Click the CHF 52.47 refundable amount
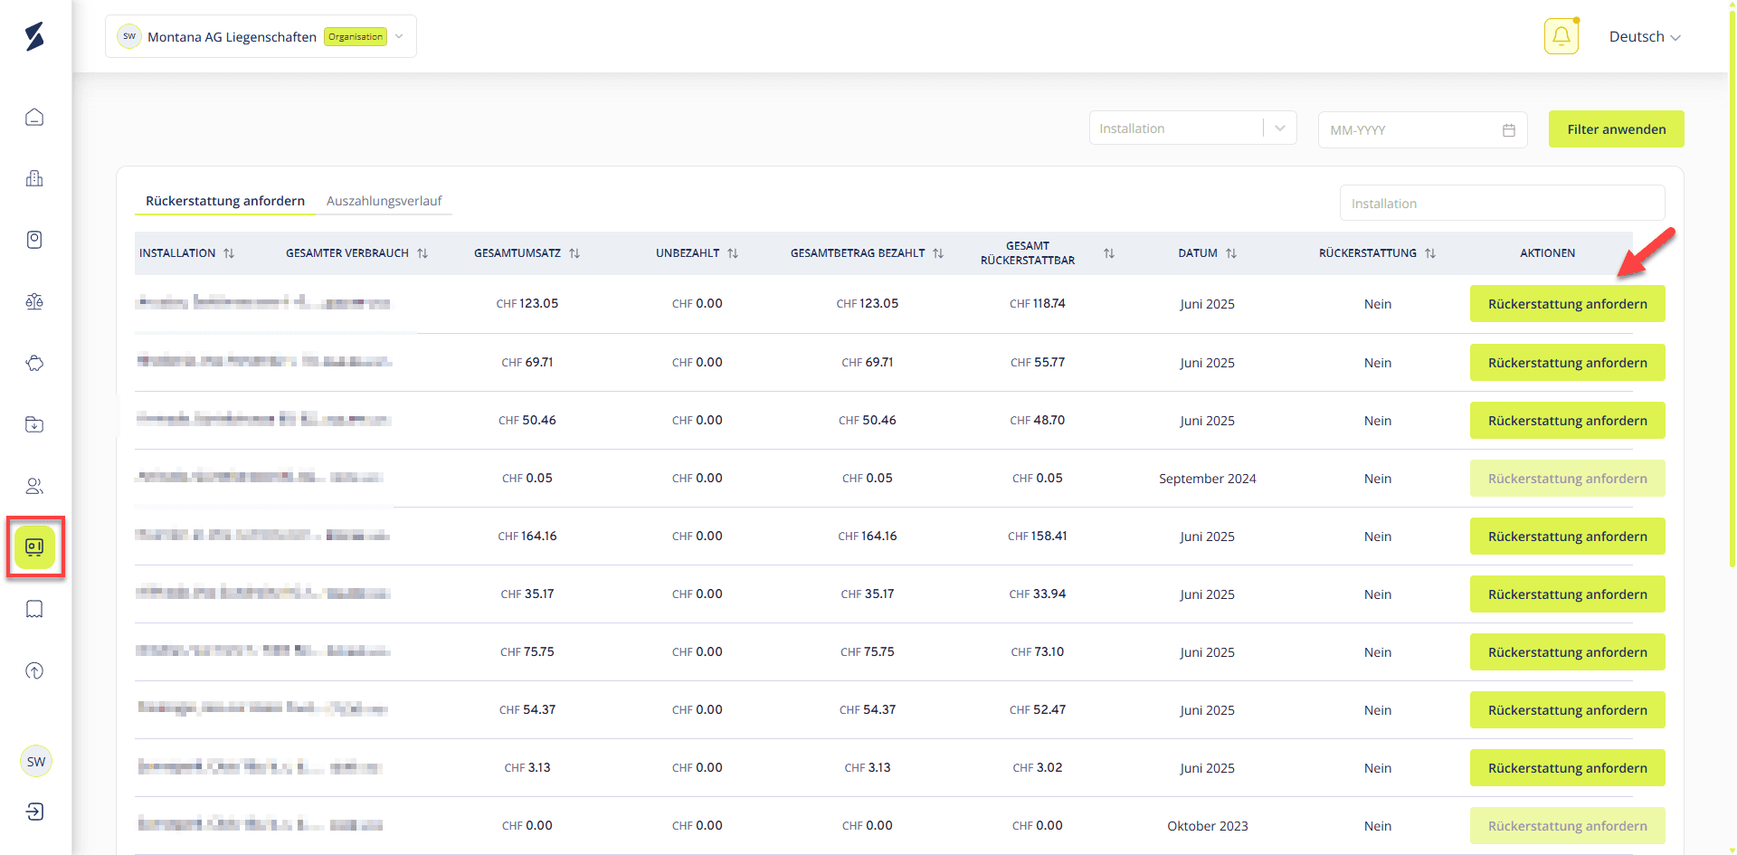This screenshot has width=1737, height=855. (1038, 710)
